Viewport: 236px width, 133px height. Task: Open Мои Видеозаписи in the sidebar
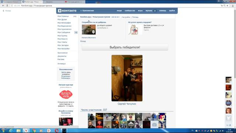click(64, 26)
